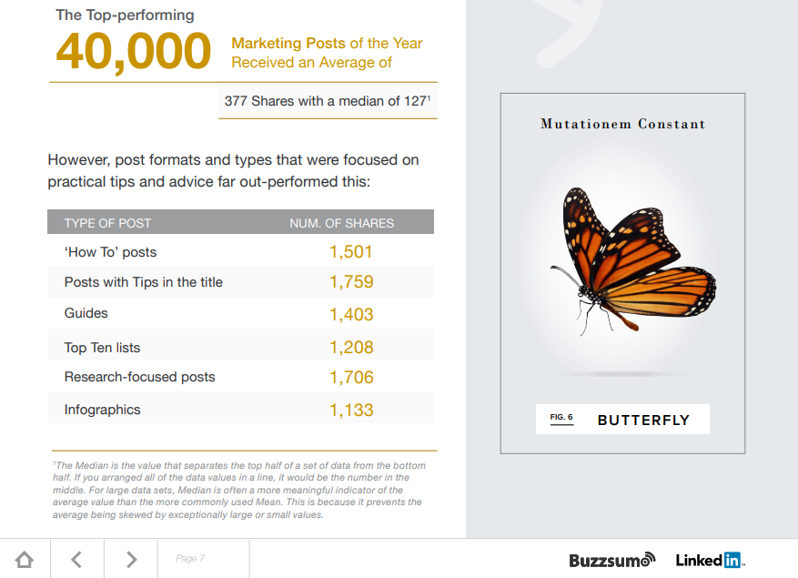Click the LinkedIn logo

[x=711, y=560]
